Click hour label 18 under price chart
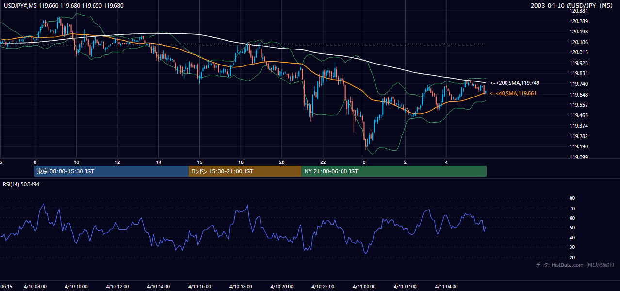 click(241, 162)
